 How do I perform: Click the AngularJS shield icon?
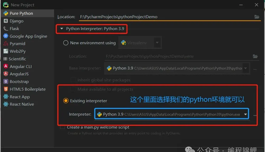pyautogui.click(x=6, y=74)
